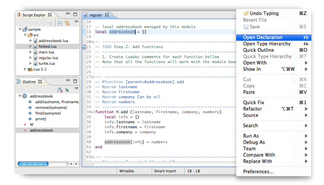Expand regular.lua tree node

[x=31, y=57]
